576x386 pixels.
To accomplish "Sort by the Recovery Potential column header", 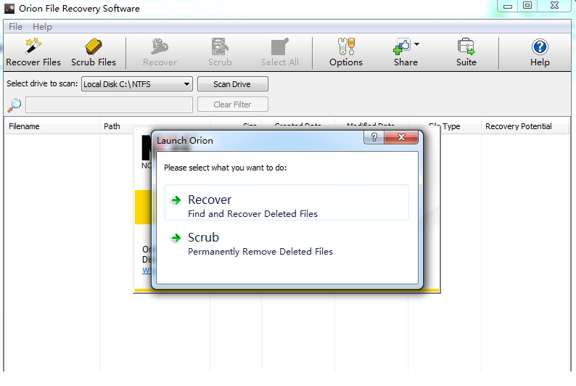I will click(525, 126).
